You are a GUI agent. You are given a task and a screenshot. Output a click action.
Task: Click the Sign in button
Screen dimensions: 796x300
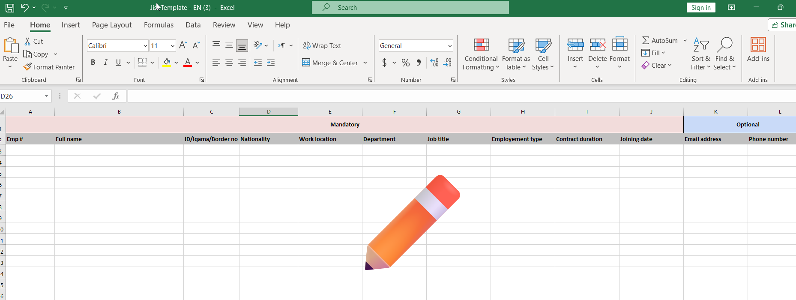(700, 8)
